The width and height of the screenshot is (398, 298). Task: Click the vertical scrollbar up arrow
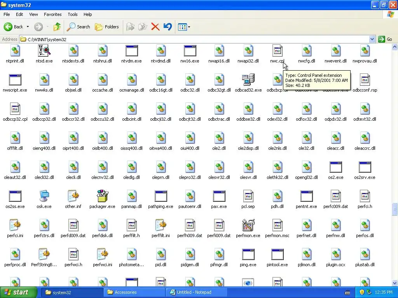tap(395, 47)
